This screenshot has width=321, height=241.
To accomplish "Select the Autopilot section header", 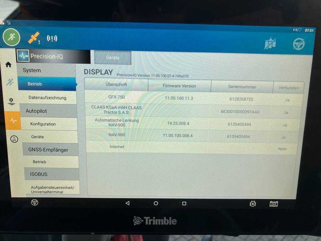I will tap(48, 111).
